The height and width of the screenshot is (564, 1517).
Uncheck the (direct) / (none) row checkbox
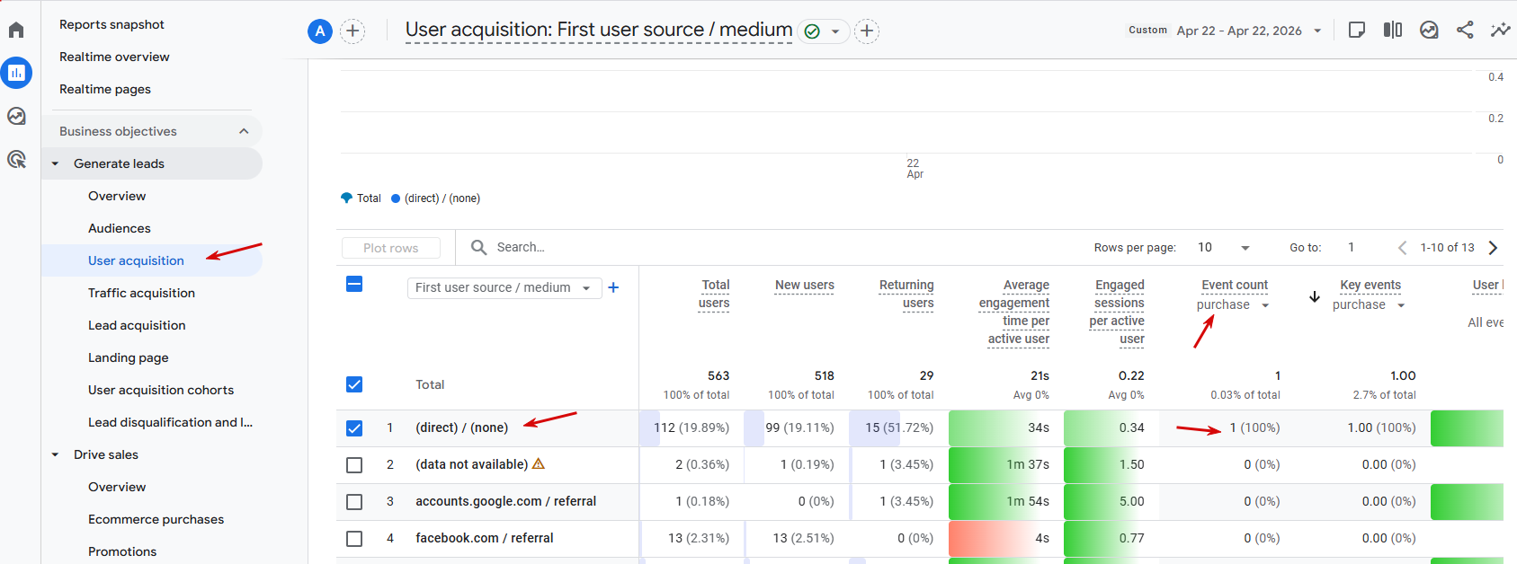point(354,428)
